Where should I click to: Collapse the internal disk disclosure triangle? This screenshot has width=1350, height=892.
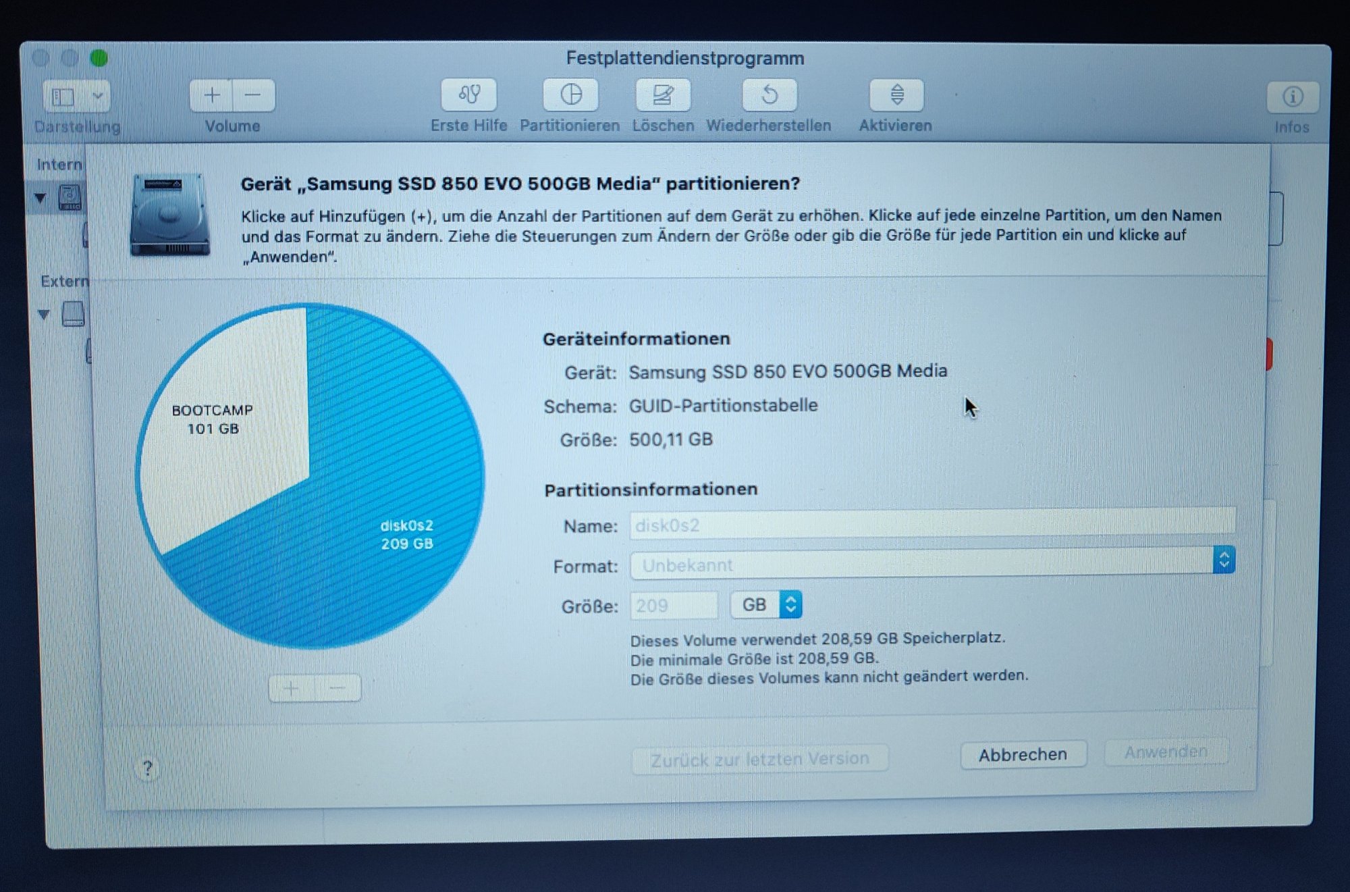40,198
